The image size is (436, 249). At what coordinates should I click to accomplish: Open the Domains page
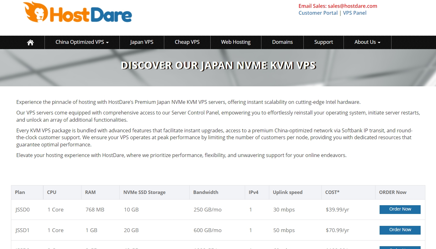pos(282,42)
